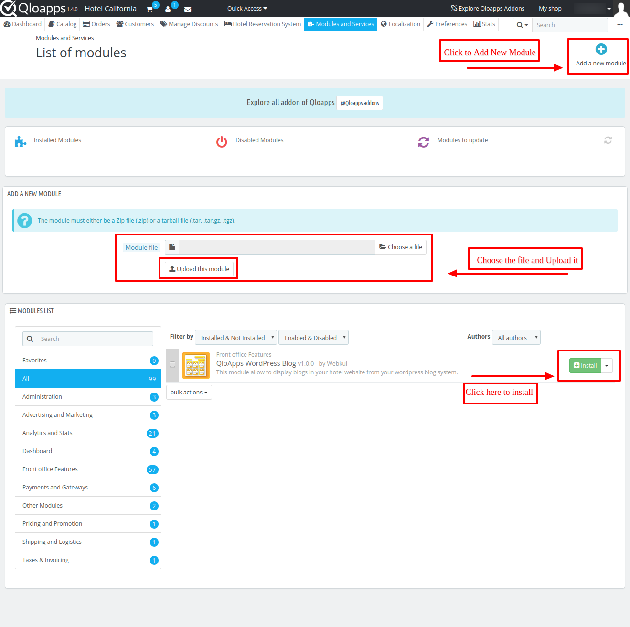The width and height of the screenshot is (630, 627).
Task: Open the messages envelope icon
Action: 188,9
